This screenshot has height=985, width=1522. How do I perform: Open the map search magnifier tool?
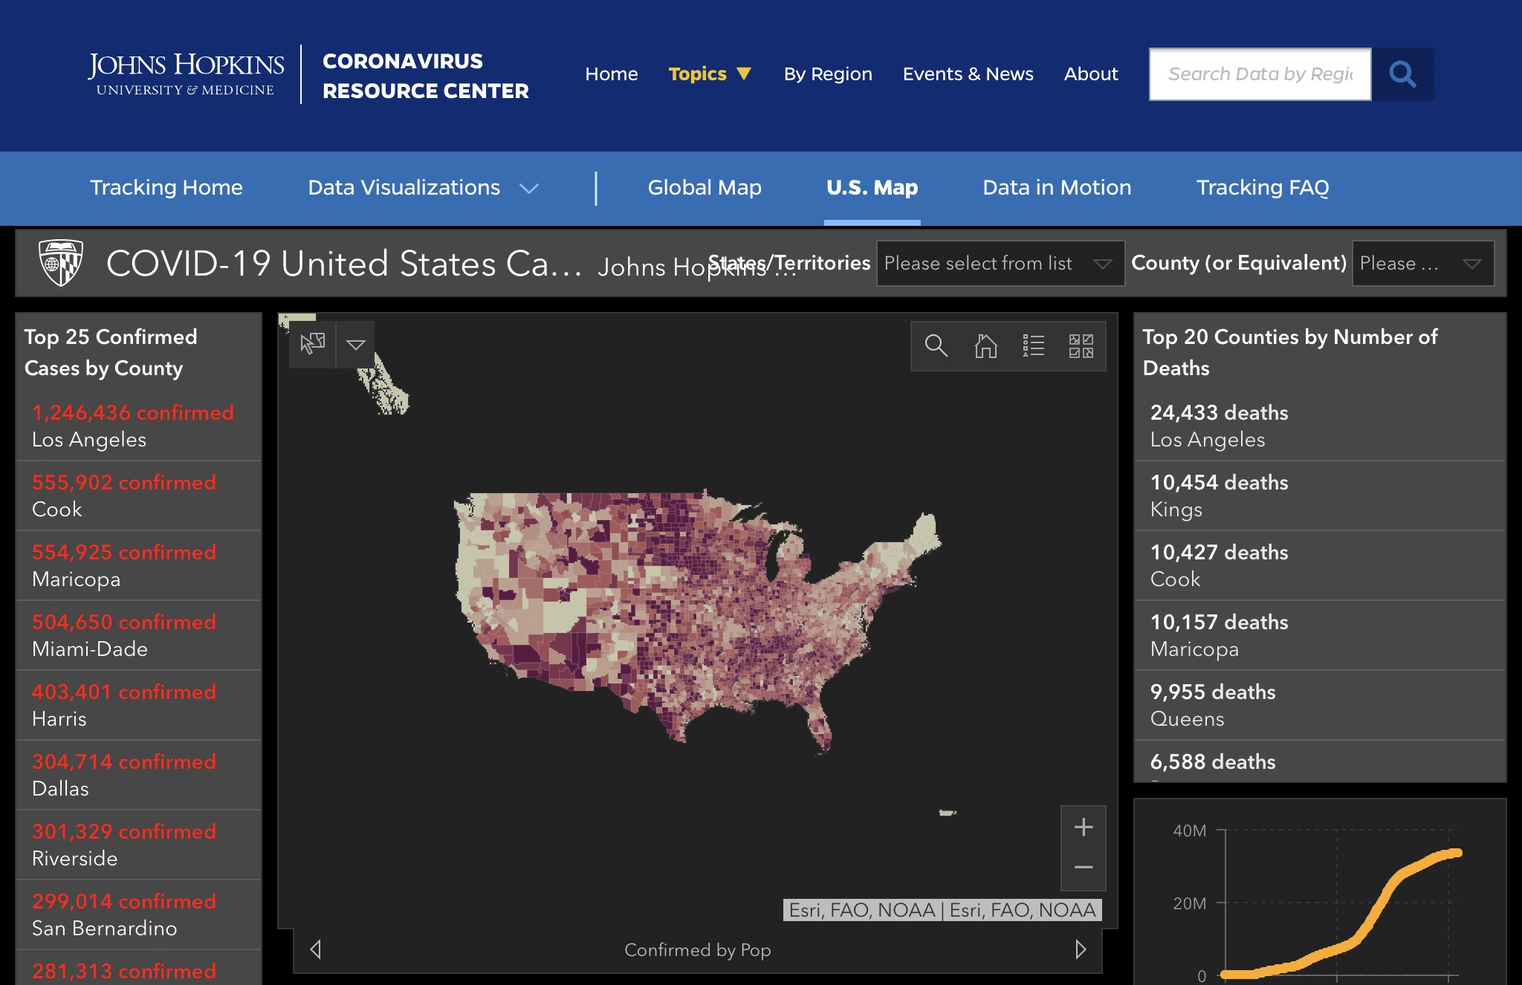pyautogui.click(x=936, y=345)
